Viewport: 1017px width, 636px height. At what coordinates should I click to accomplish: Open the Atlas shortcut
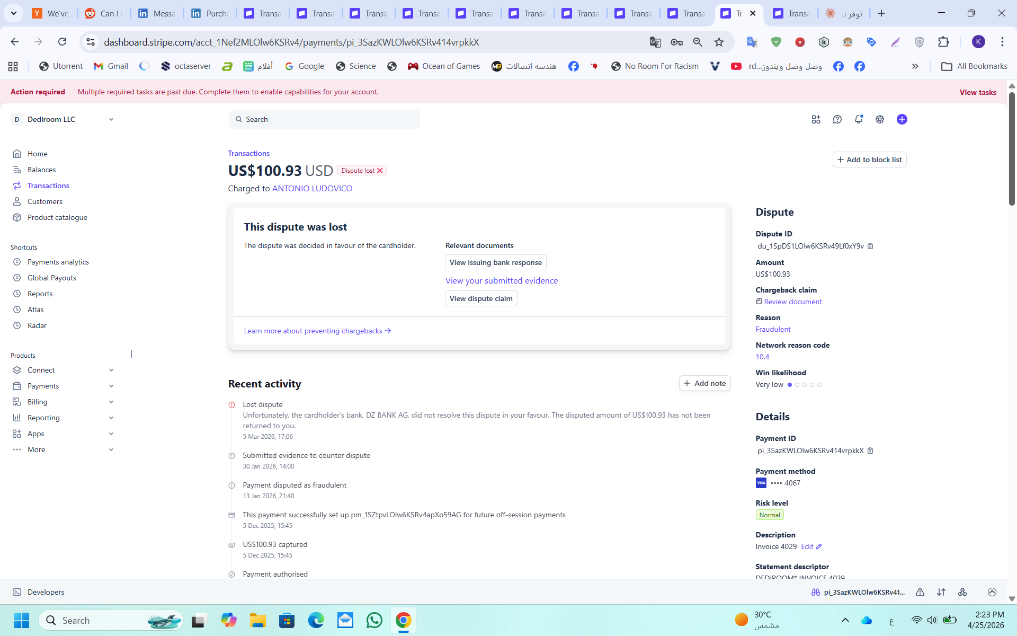point(35,310)
